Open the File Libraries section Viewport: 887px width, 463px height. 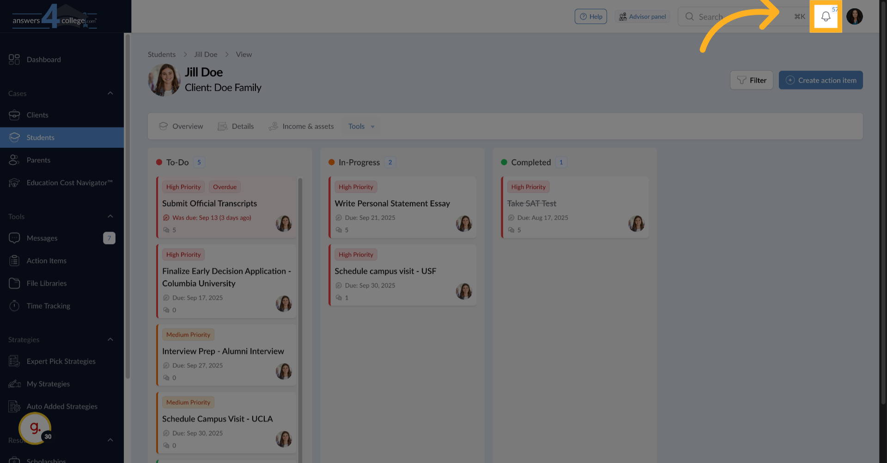[x=46, y=283]
